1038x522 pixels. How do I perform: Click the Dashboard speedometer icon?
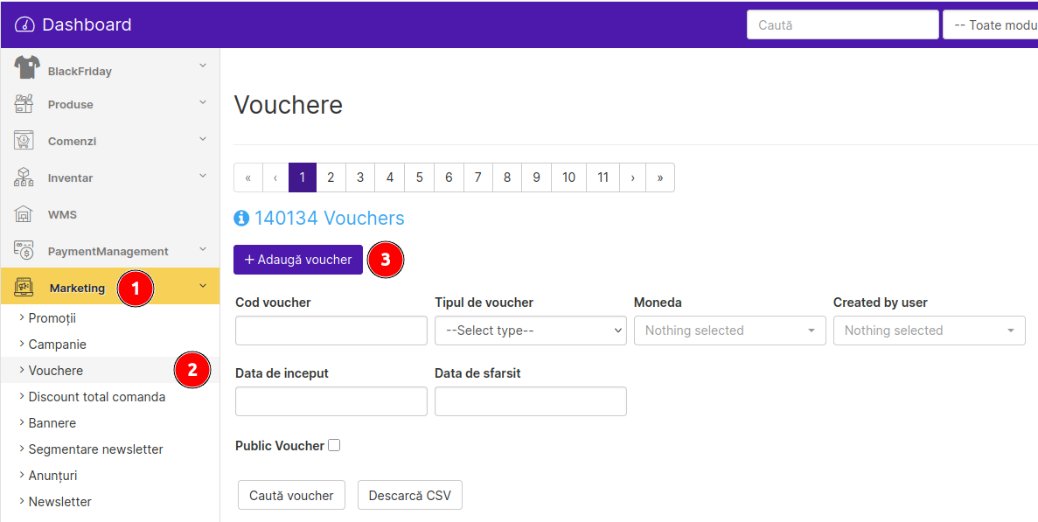24,24
